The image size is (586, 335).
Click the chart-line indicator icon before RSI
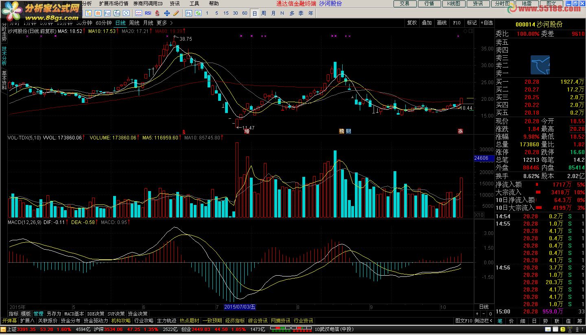pos(139,13)
